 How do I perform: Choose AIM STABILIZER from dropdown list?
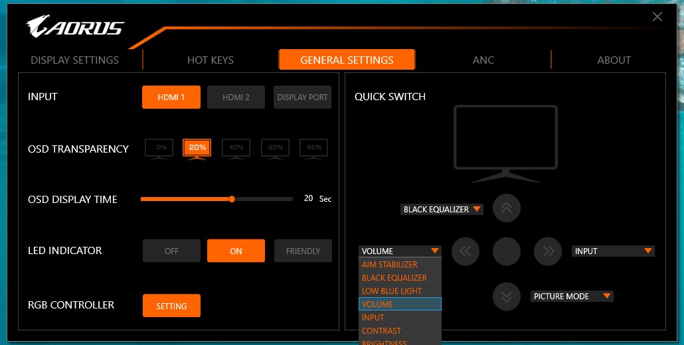click(x=400, y=265)
